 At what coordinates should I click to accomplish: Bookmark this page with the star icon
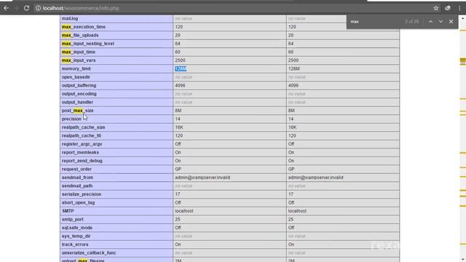[x=436, y=8]
